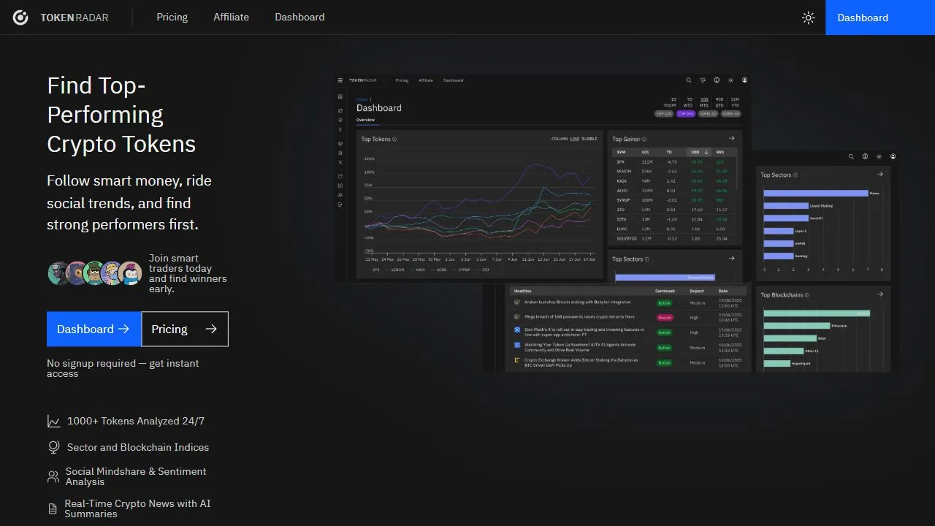Click the blue Dashboard button below the avatars
Viewport: 935px width, 526px height.
pyautogui.click(x=93, y=329)
